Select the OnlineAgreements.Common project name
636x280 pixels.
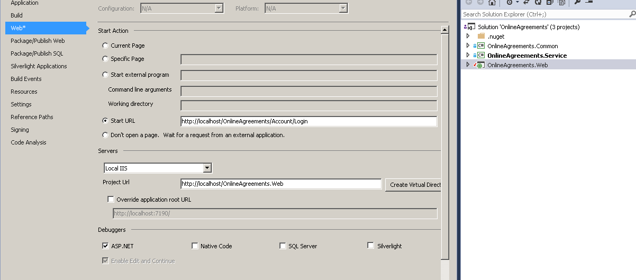point(523,46)
